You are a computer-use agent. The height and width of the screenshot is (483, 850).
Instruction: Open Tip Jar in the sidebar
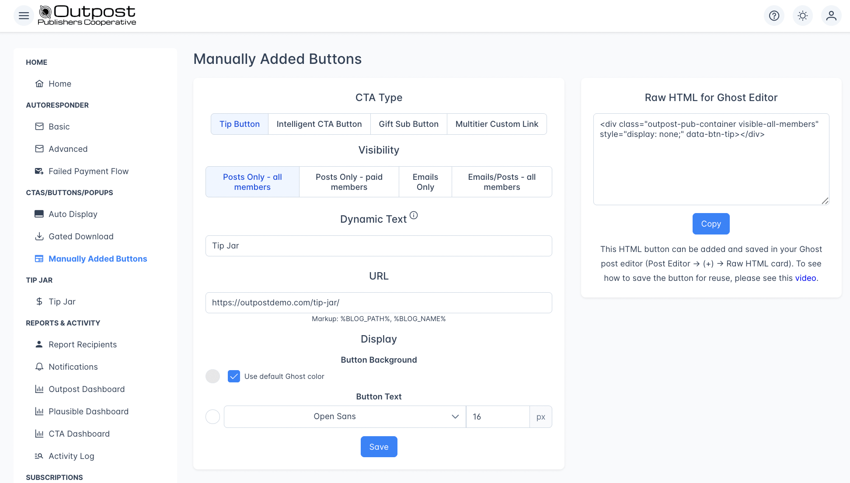click(x=62, y=301)
